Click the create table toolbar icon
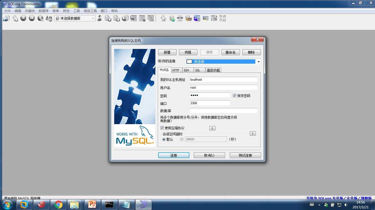 (134, 18)
